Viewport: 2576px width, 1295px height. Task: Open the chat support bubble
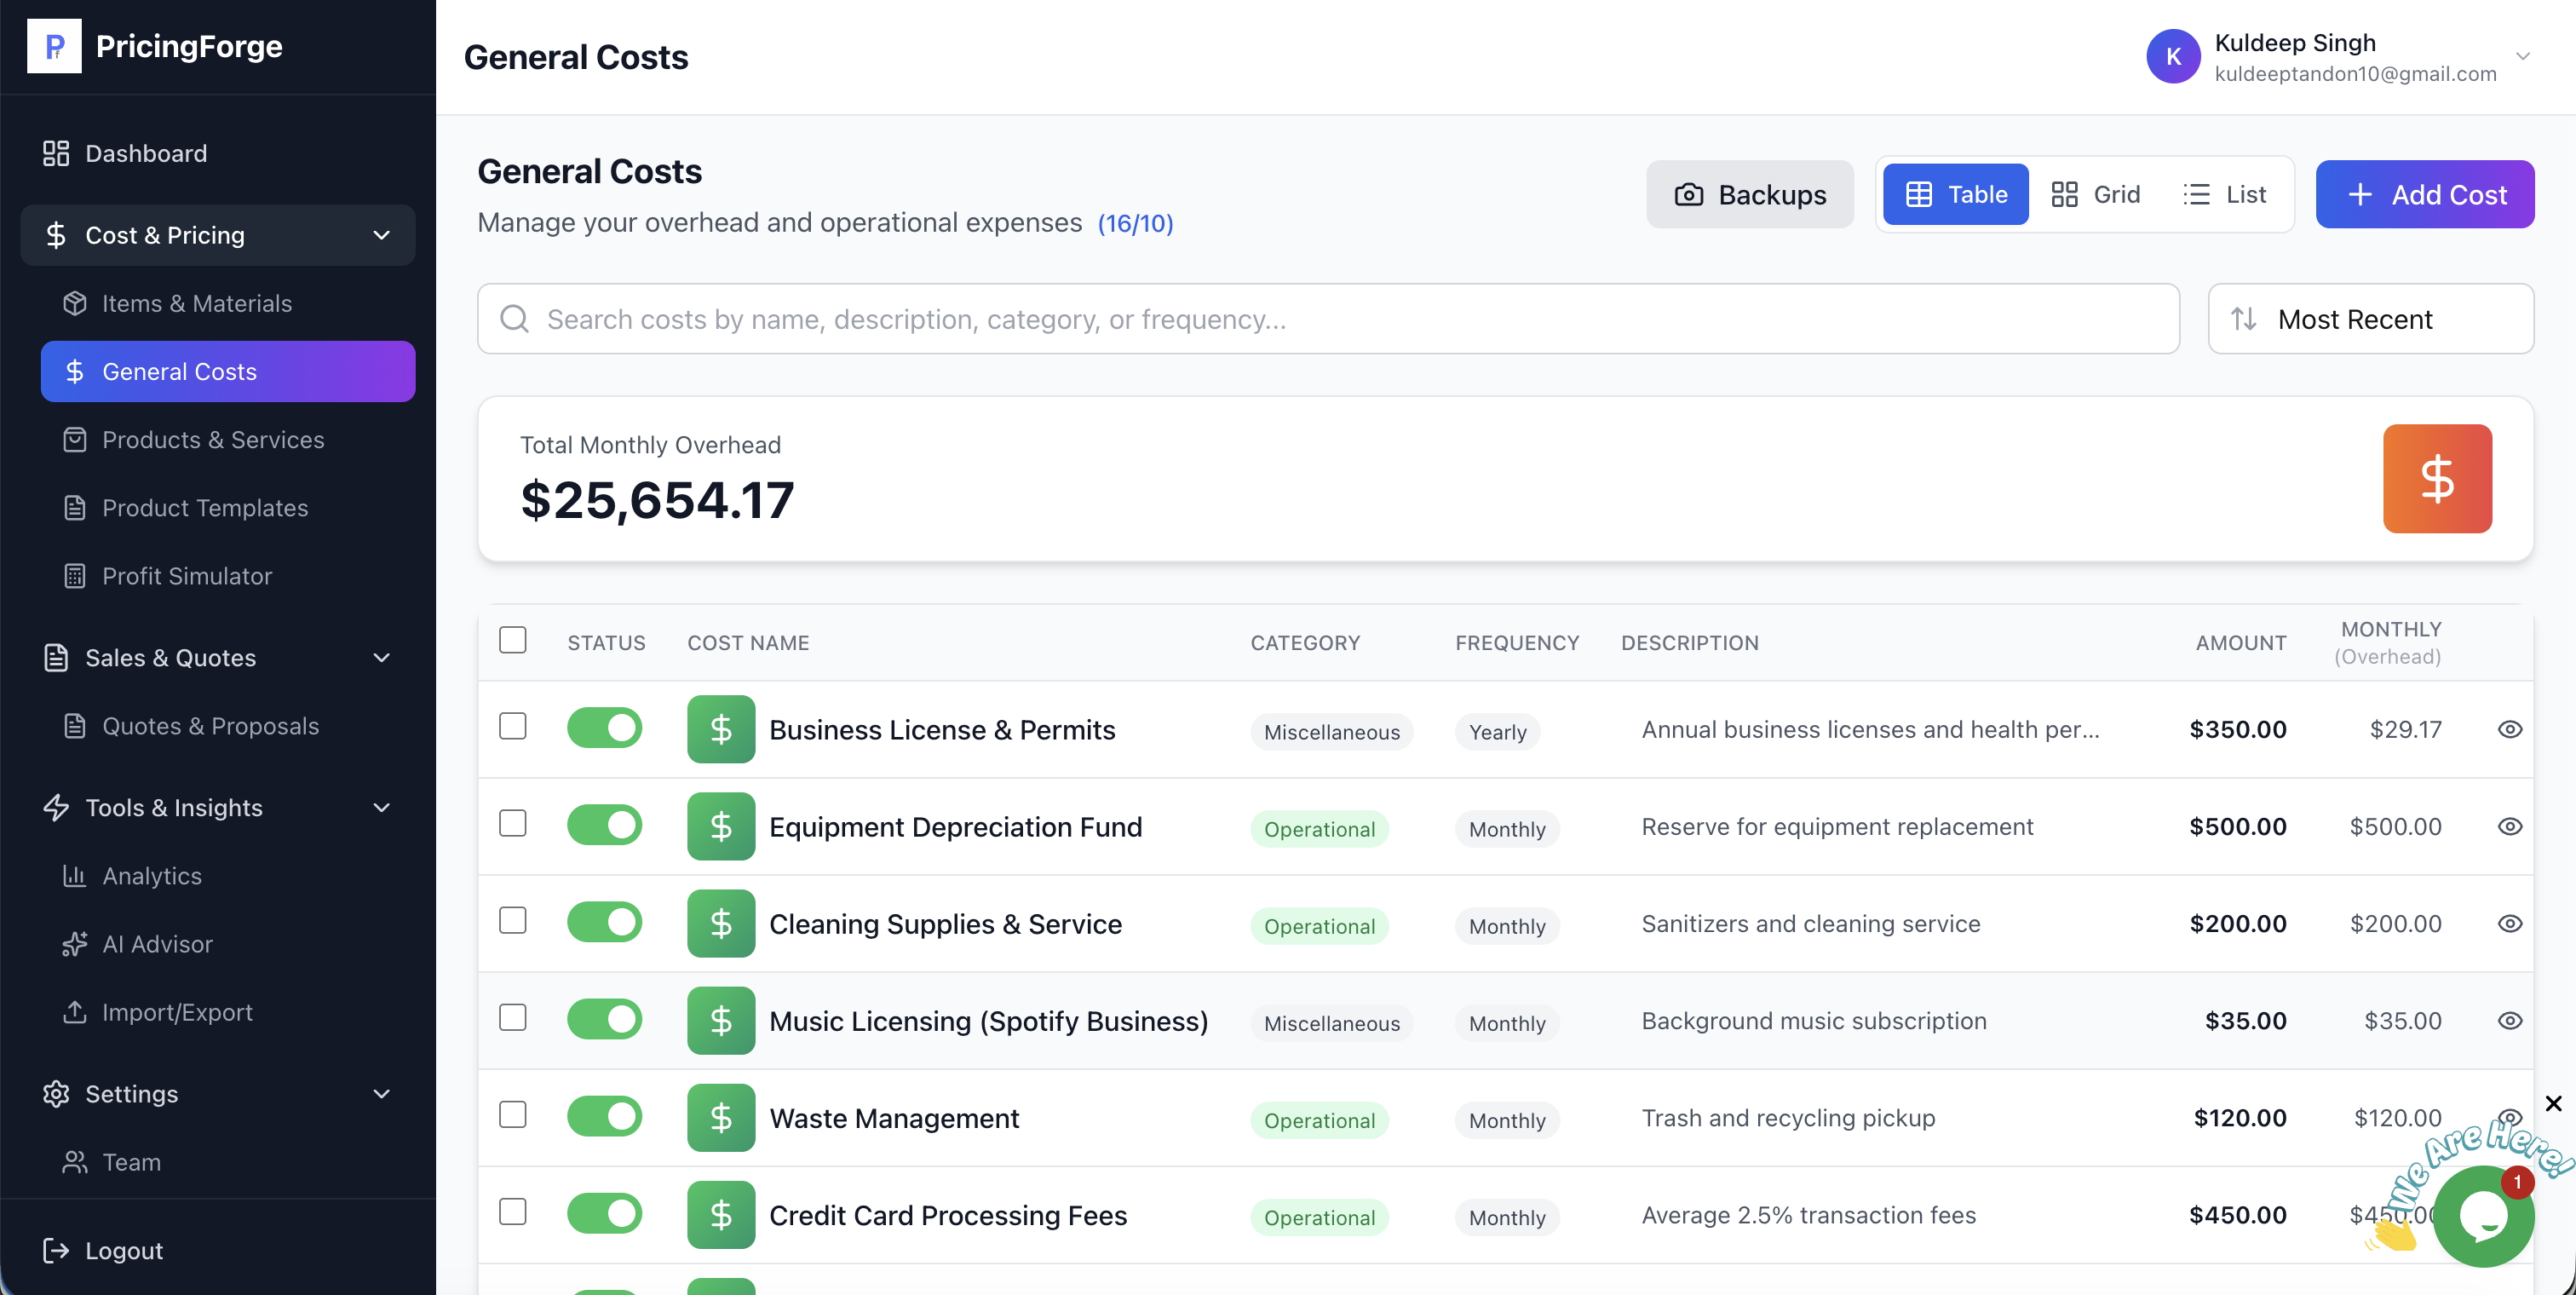(x=2483, y=1216)
